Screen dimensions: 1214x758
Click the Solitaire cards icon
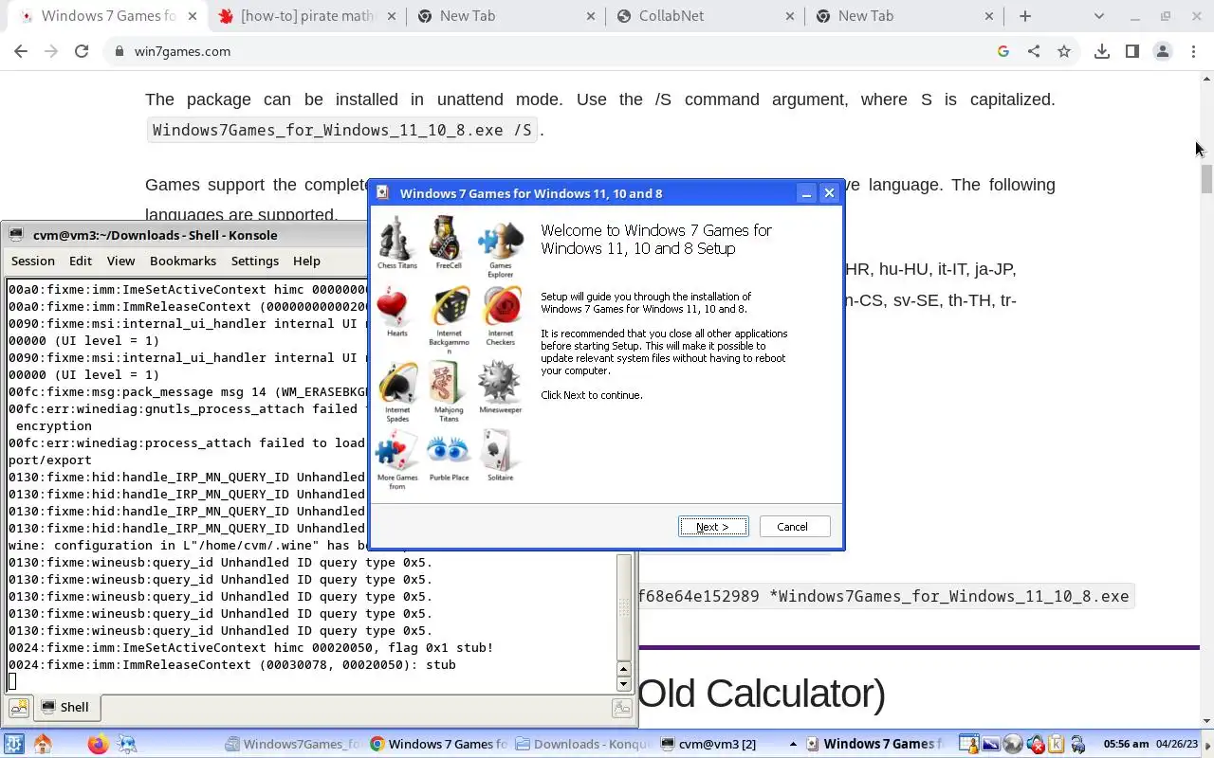(x=500, y=451)
